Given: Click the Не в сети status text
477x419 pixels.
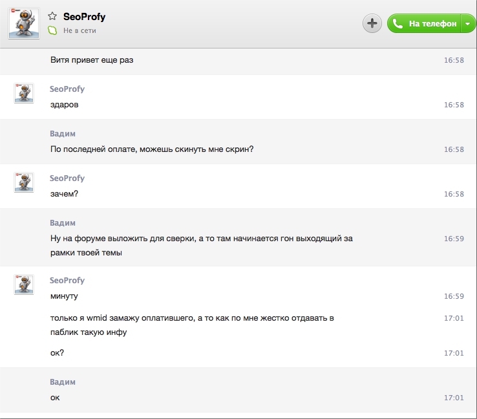Looking at the screenshot, I should [79, 30].
